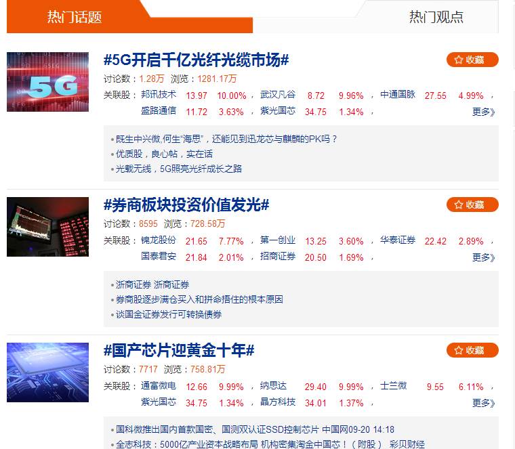Open stock 紫光国芯 in 国产芯片 topic

pos(159,402)
